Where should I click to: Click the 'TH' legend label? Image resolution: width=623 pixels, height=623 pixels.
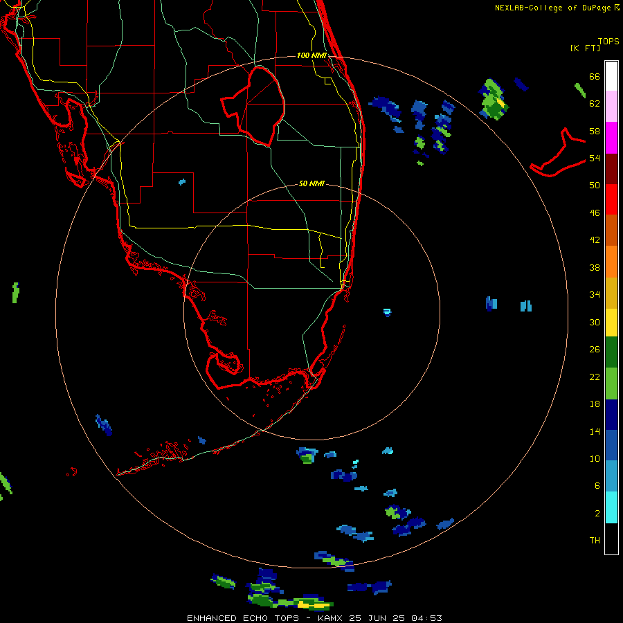pos(595,541)
